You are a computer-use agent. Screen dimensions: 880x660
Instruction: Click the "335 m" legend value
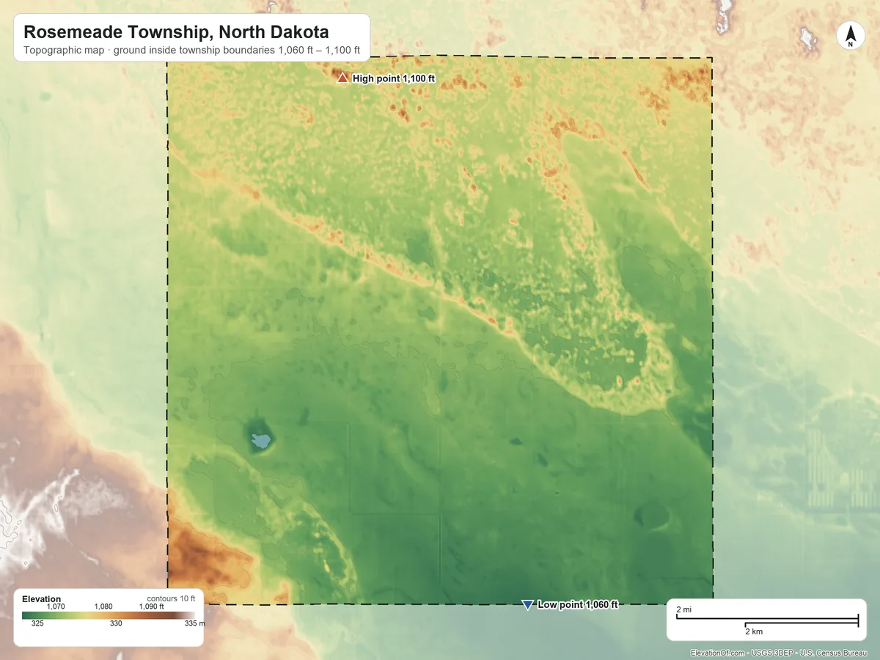tap(194, 624)
